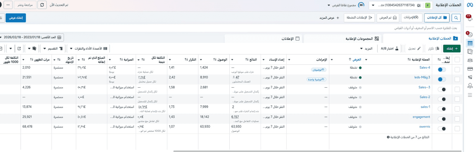
Task: Open the all tools hamburger menu
Action: pyautogui.click(x=470, y=95)
